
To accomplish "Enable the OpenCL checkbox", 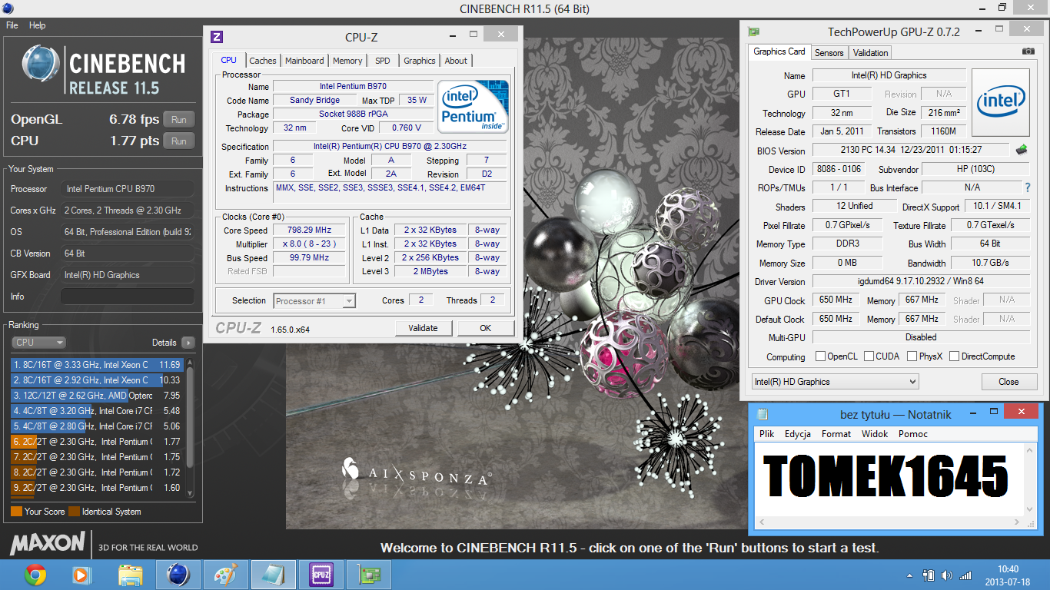I will click(x=820, y=356).
